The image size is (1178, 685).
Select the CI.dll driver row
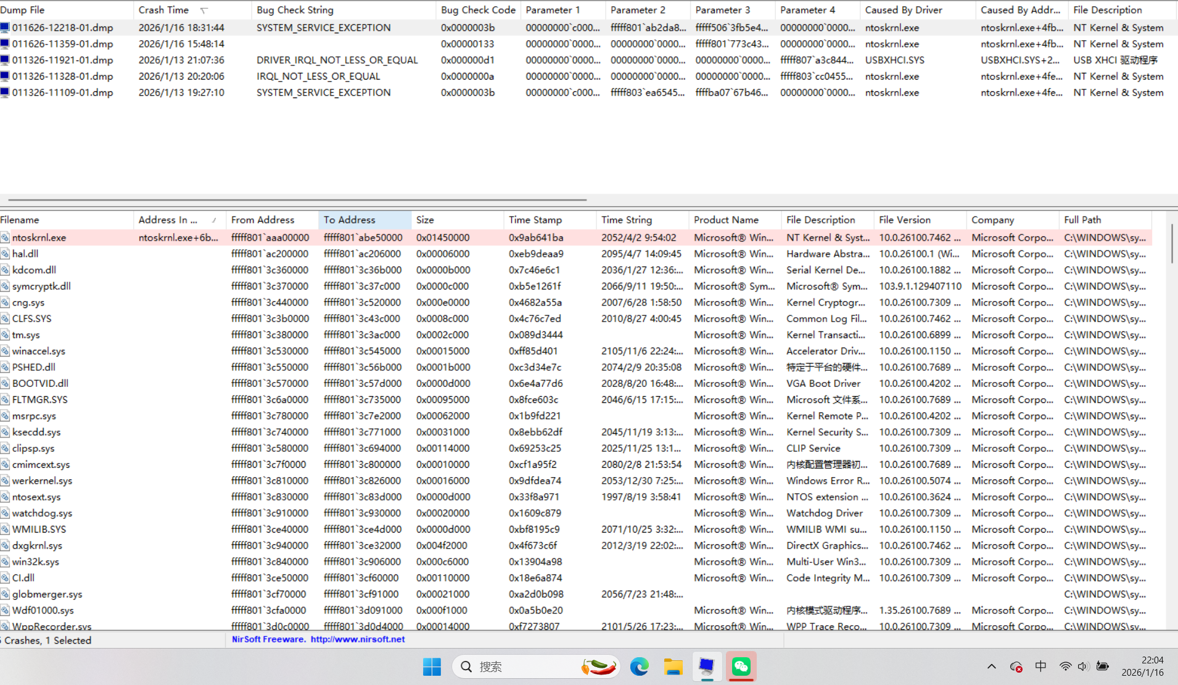coord(575,578)
